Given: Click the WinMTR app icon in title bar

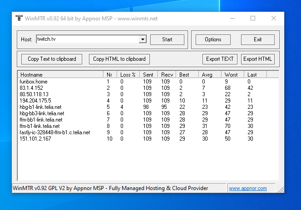Looking at the screenshot, I should click(x=19, y=19).
